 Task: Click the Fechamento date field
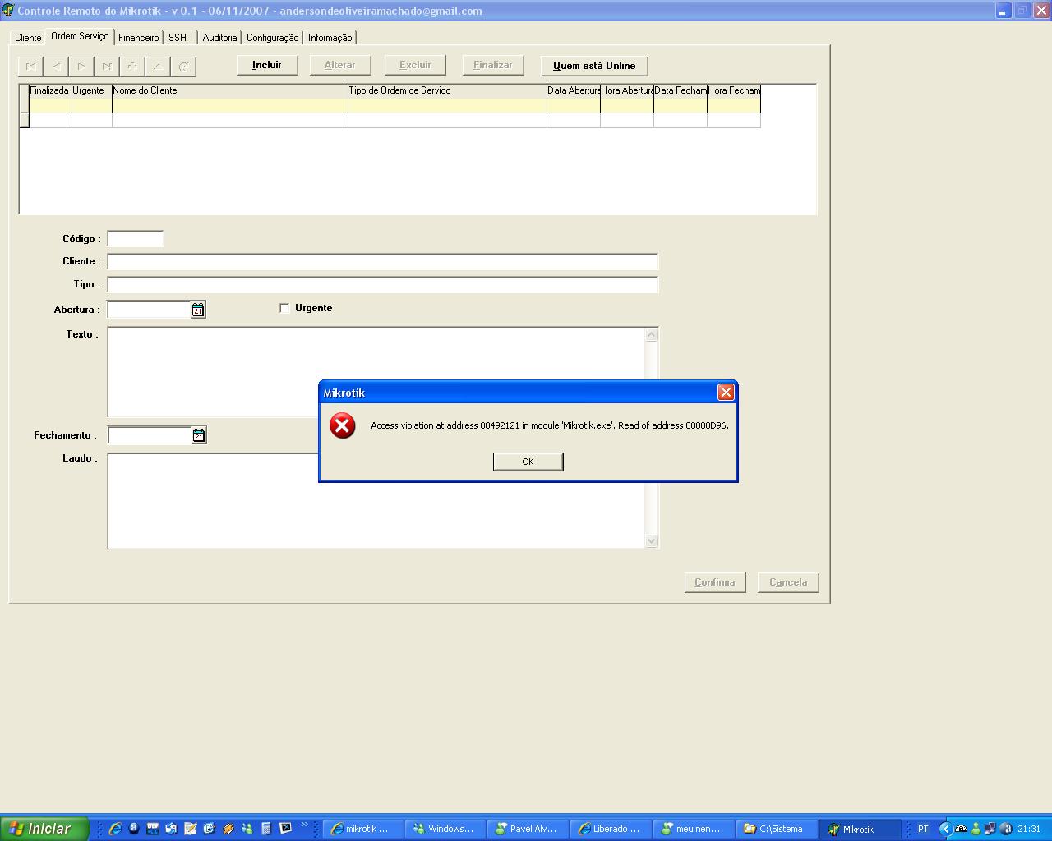[150, 435]
